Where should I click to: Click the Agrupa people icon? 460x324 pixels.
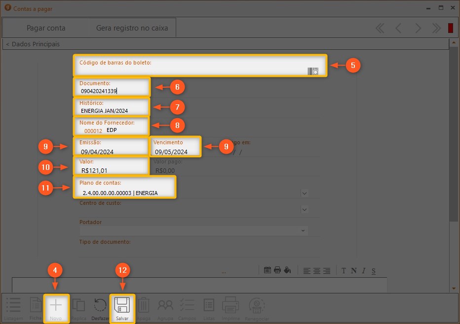[165, 306]
